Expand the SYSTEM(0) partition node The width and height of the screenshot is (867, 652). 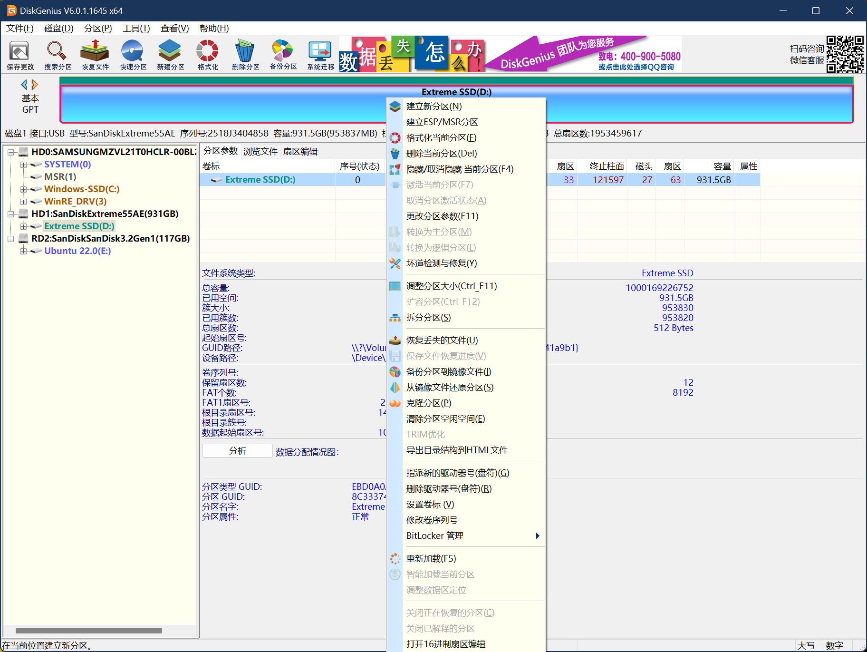tap(23, 165)
